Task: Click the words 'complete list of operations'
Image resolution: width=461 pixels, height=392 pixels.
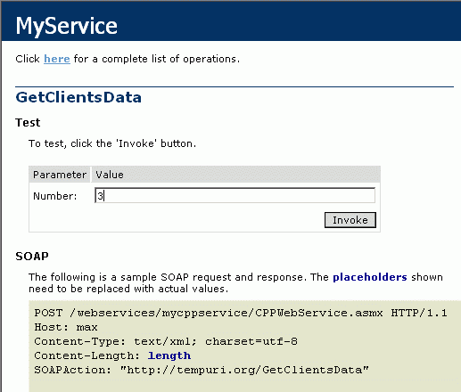Action: (x=170, y=59)
